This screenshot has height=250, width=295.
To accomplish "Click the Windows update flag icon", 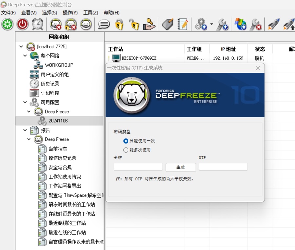I will [x=241, y=24].
